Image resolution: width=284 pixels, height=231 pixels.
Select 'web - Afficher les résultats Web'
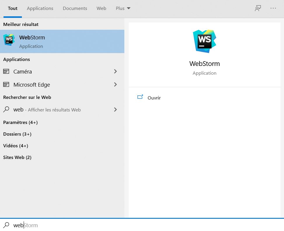click(x=62, y=110)
